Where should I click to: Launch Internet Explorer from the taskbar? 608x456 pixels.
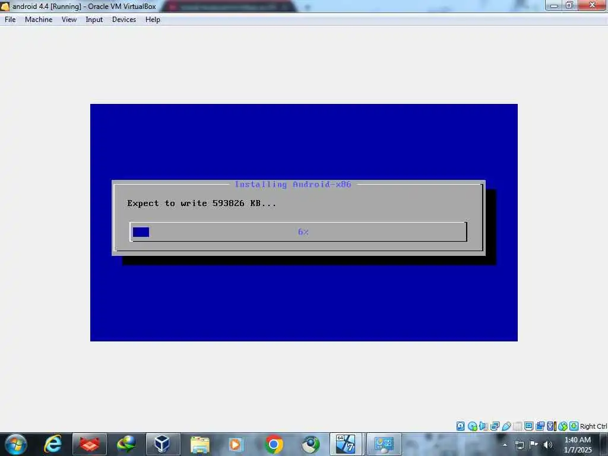(53, 444)
